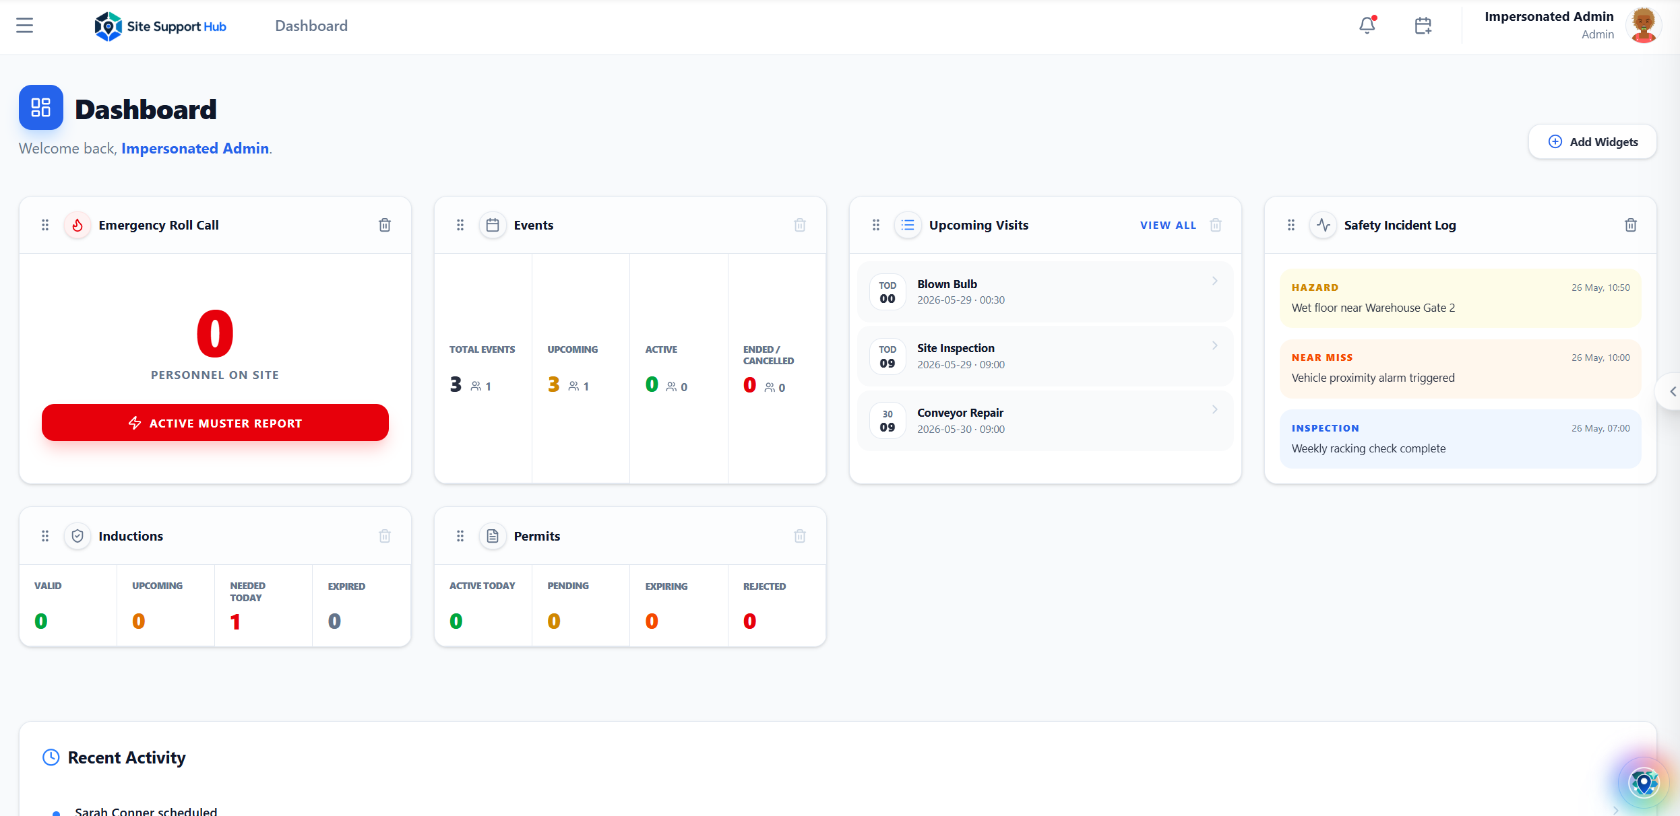Grab the Inductions widget drag handle
Image resolution: width=1680 pixels, height=816 pixels.
[45, 536]
